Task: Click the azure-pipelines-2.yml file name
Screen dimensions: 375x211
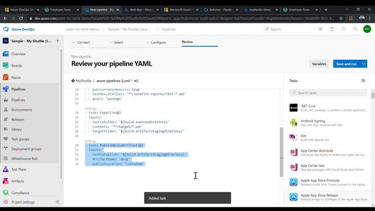Action: (113, 81)
